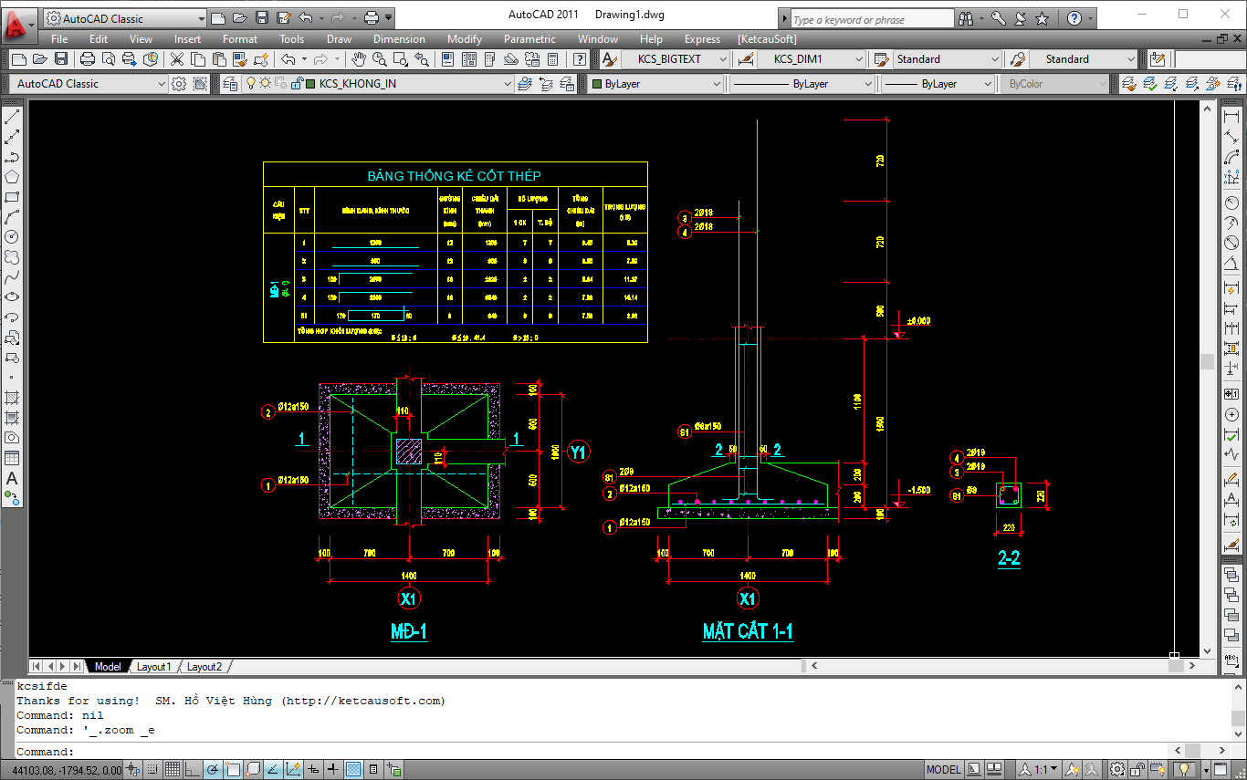The height and width of the screenshot is (780, 1247).
Task: Open the QuickCalc calculator icon
Action: point(552,59)
